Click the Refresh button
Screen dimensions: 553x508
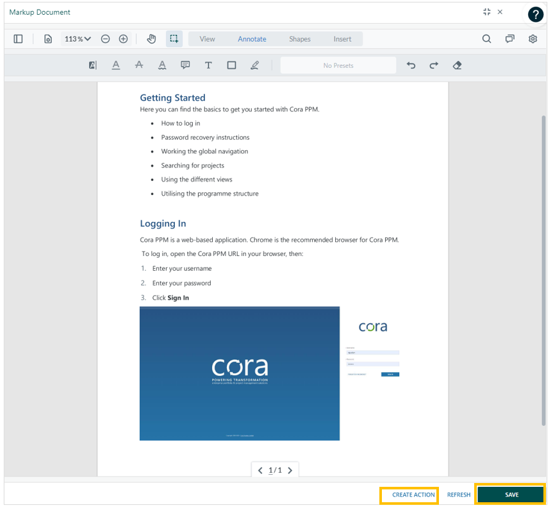coord(459,495)
